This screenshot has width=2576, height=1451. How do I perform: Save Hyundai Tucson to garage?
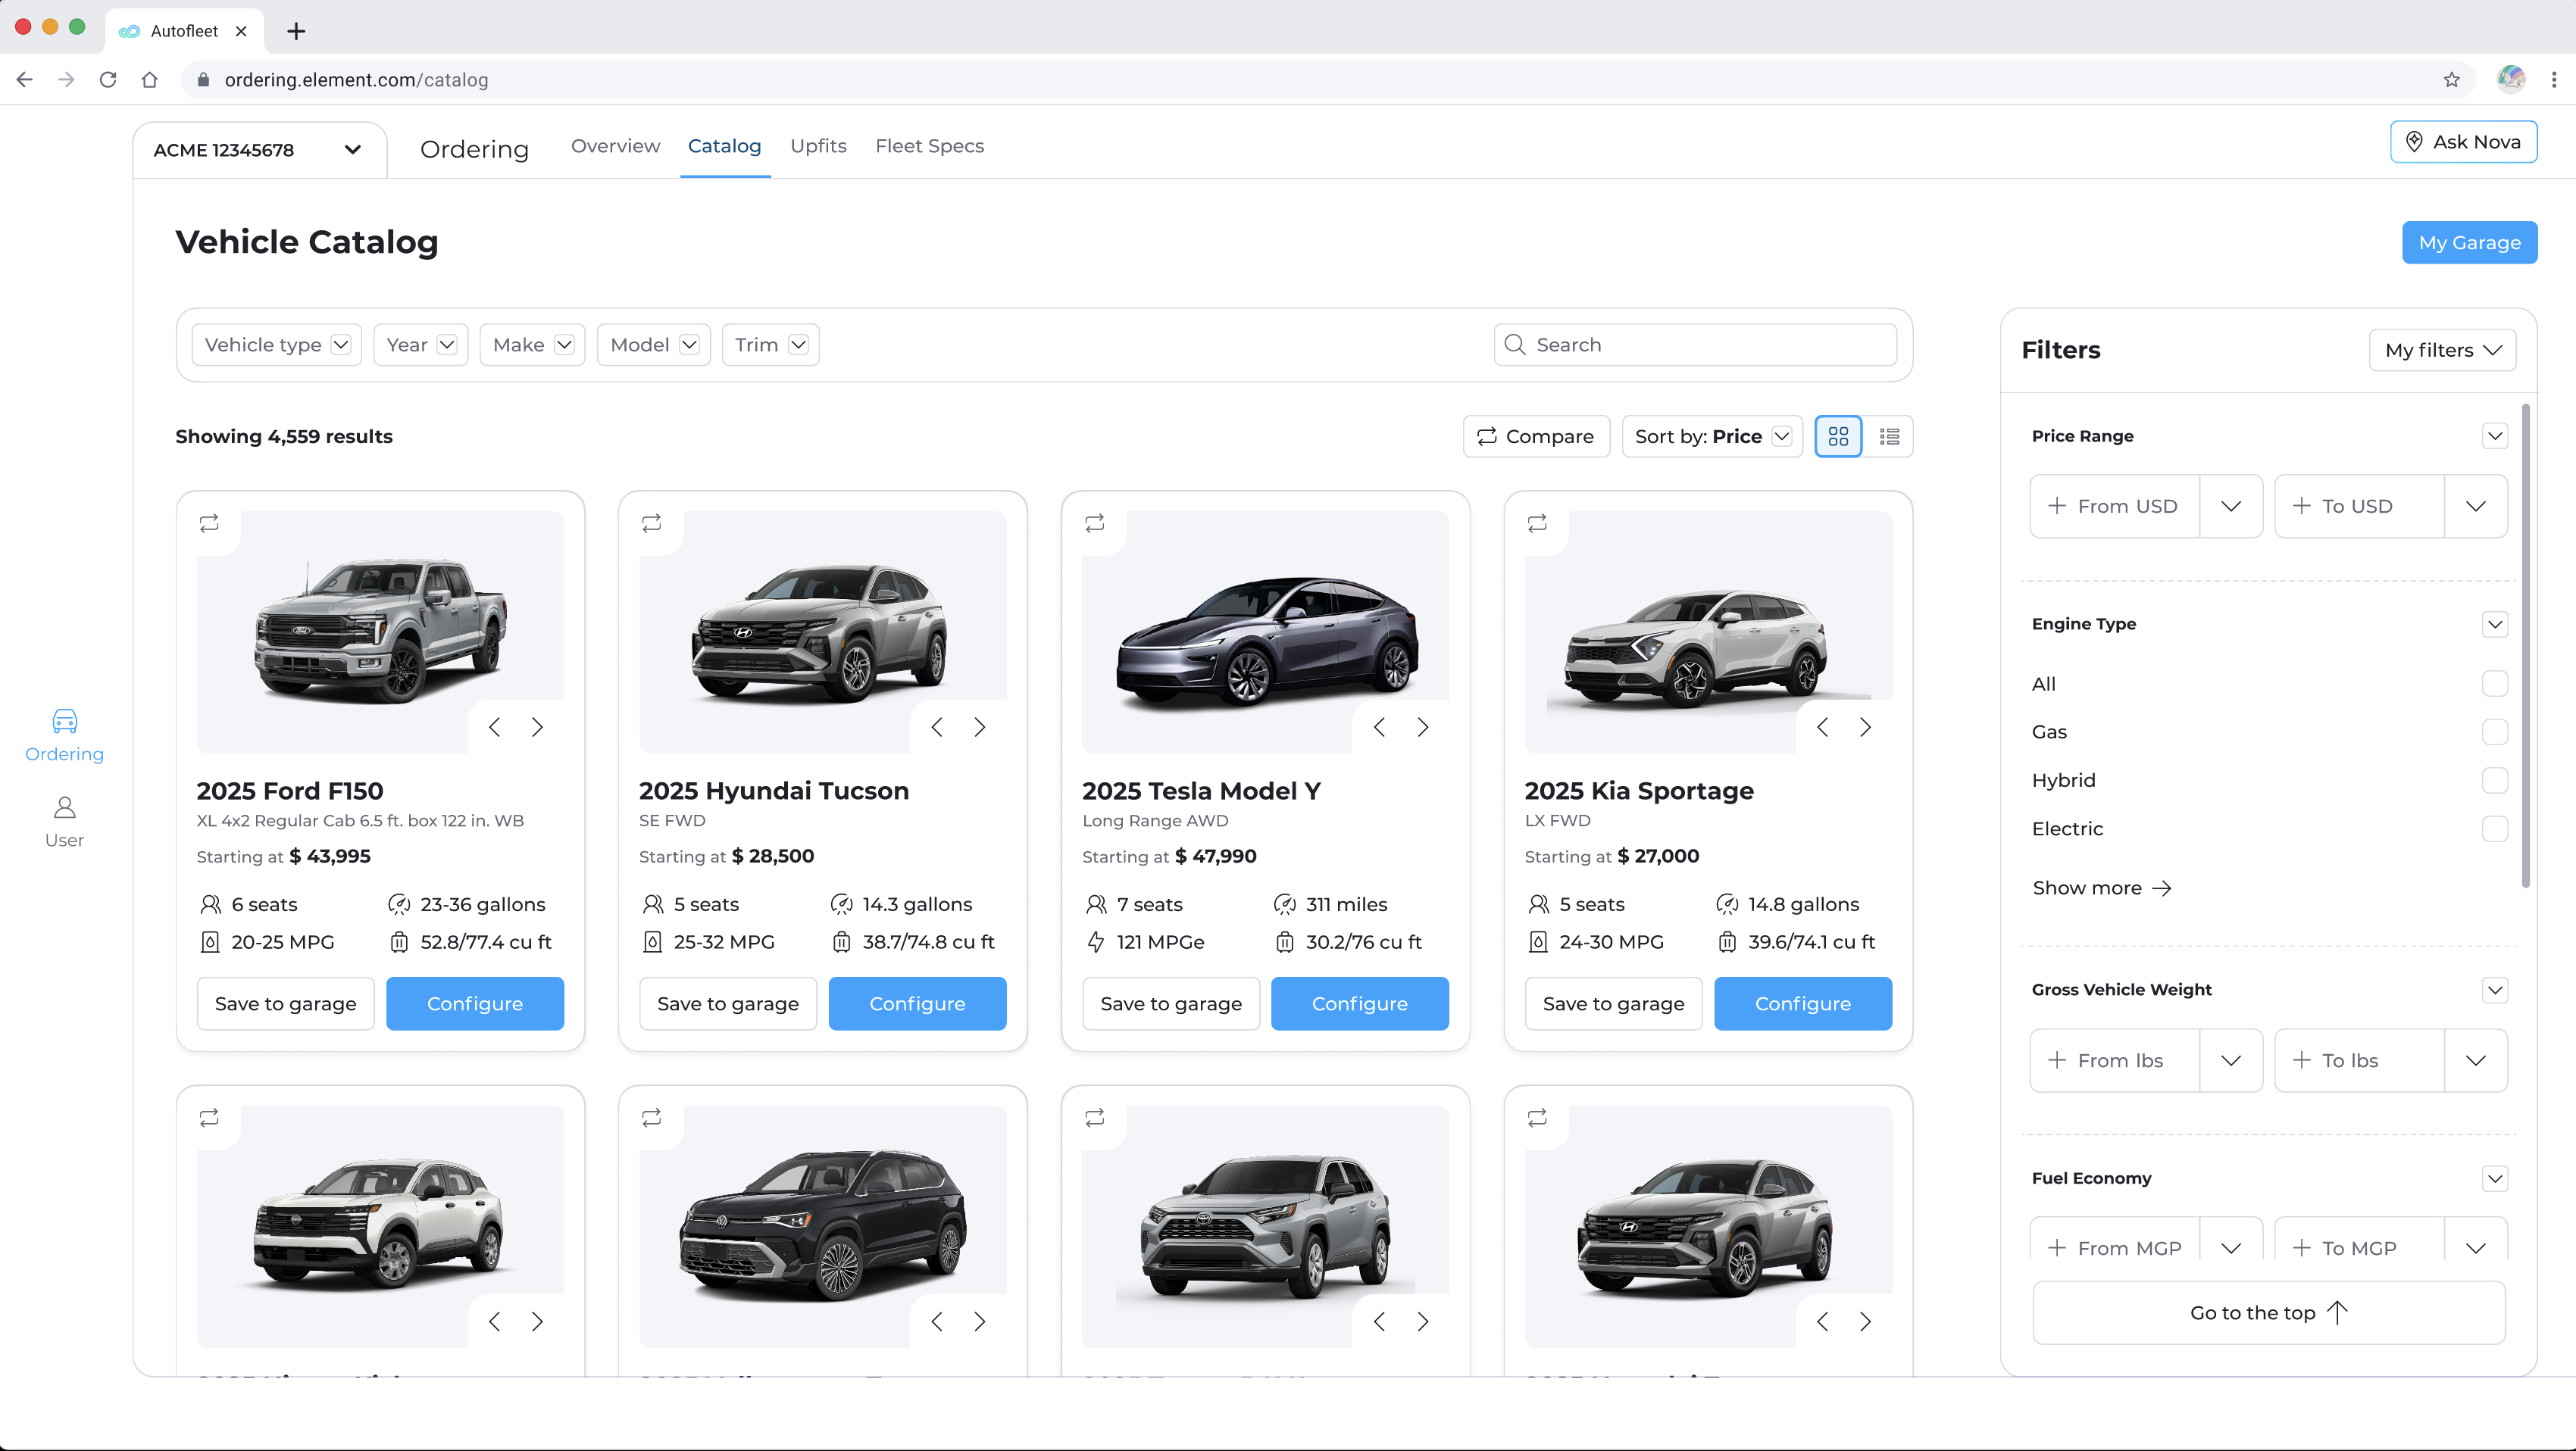click(728, 1003)
